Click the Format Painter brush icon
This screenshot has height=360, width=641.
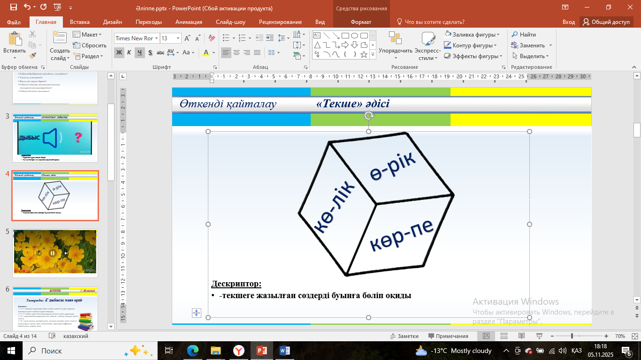pyautogui.click(x=32, y=56)
